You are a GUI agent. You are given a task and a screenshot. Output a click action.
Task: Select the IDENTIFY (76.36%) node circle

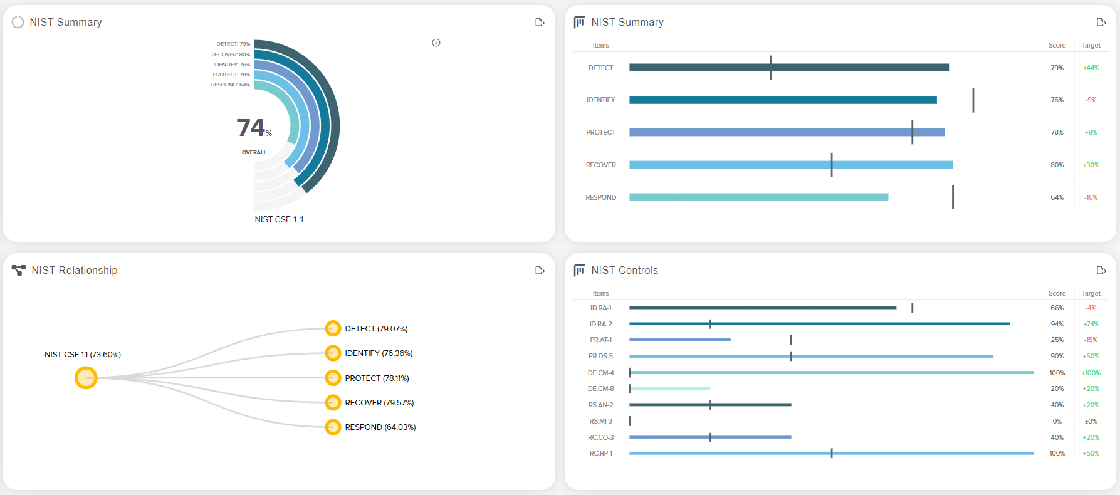point(333,353)
